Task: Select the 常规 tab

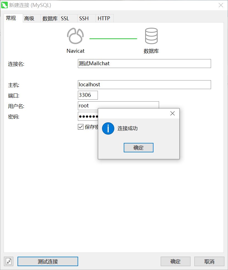Action: coord(11,18)
